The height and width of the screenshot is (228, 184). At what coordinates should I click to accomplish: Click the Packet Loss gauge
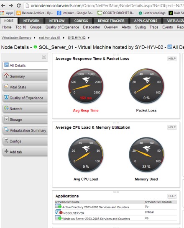pos(146,86)
